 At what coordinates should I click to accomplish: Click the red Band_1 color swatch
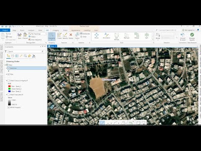click(9, 86)
